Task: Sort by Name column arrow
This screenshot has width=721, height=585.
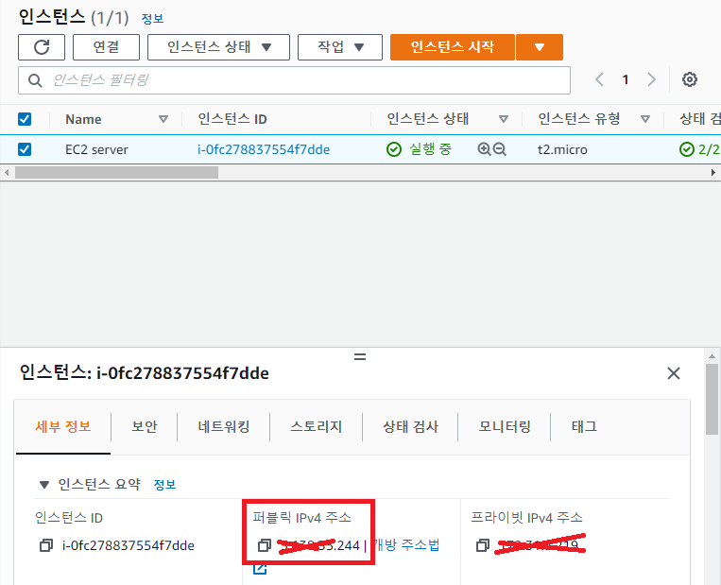Action: (x=163, y=119)
